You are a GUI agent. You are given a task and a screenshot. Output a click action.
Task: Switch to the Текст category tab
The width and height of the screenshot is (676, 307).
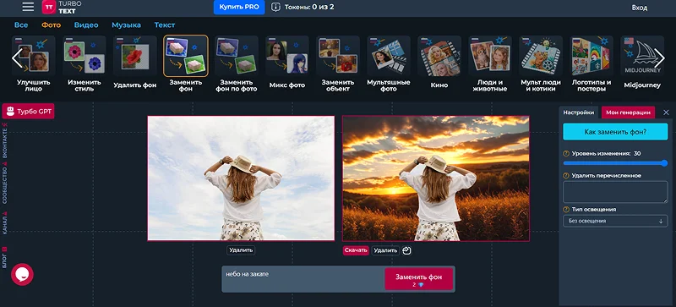[165, 25]
